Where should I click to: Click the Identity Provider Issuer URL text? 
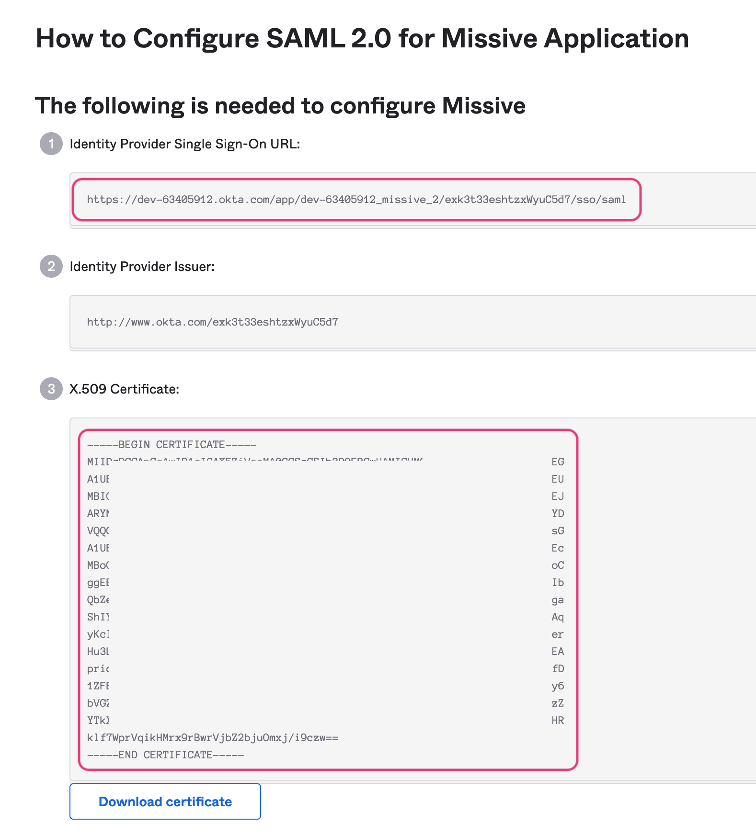coord(212,322)
